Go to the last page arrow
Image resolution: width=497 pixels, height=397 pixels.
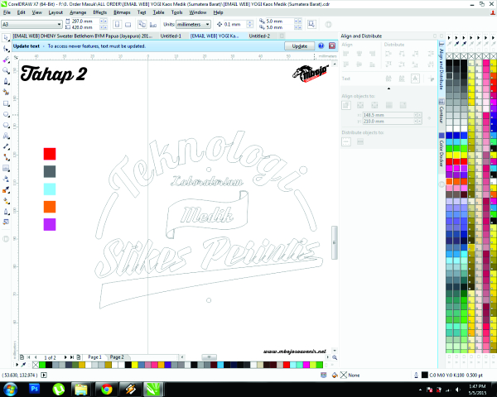pyautogui.click(x=71, y=357)
